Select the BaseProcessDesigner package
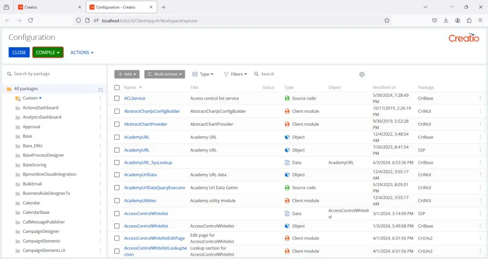488x259 pixels. (x=43, y=155)
